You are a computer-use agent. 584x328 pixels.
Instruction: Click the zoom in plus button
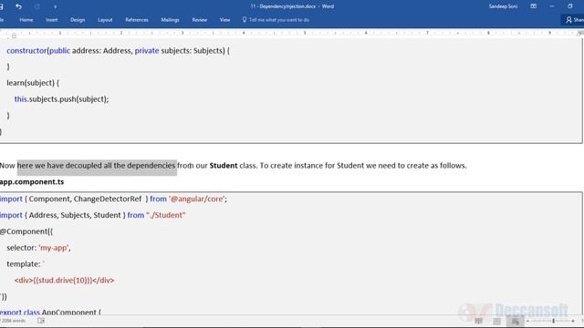coord(573,321)
